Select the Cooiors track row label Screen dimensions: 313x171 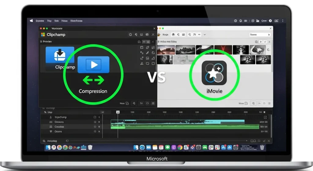pyautogui.click(x=59, y=122)
